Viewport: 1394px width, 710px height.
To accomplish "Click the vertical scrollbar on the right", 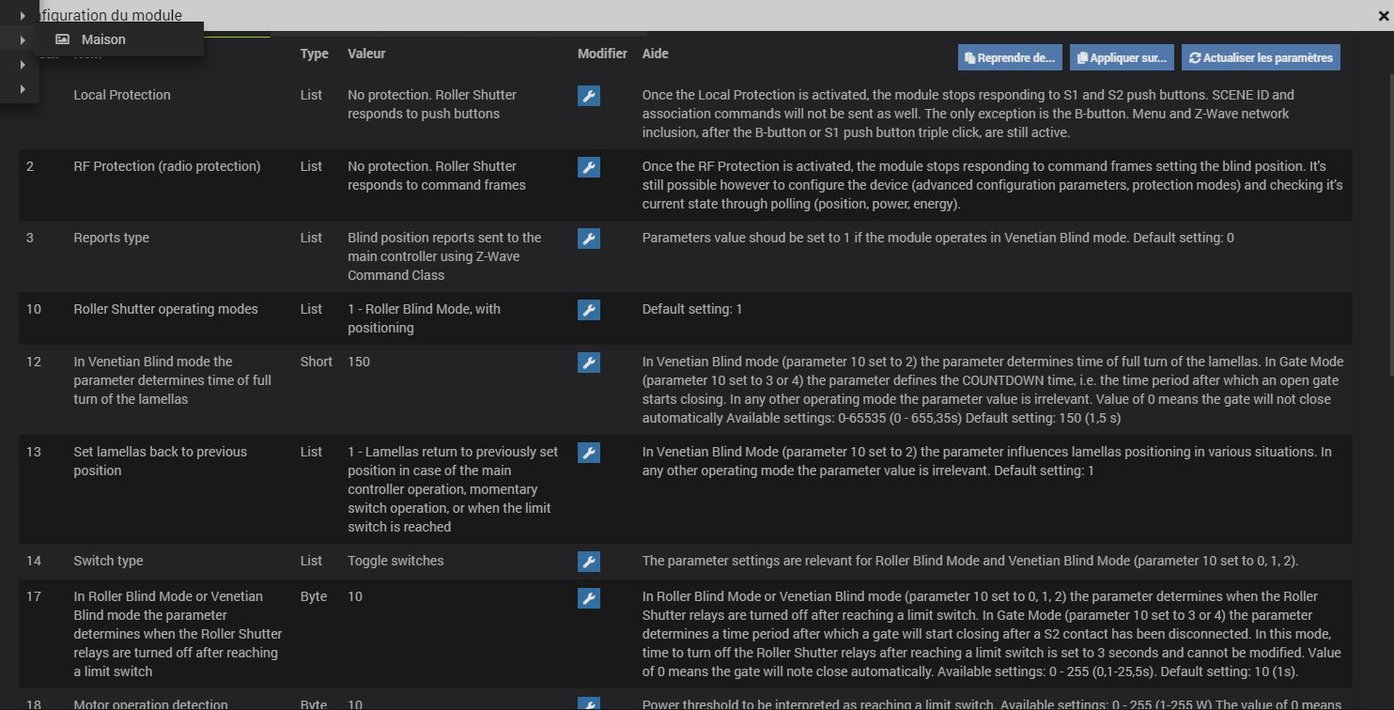I will coord(1386,188).
